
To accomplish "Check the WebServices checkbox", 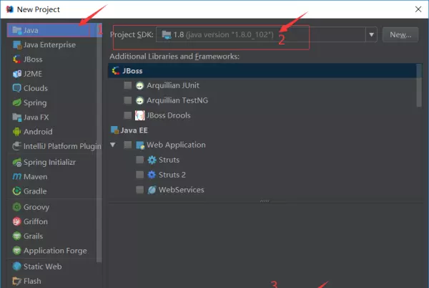I will pos(140,190).
